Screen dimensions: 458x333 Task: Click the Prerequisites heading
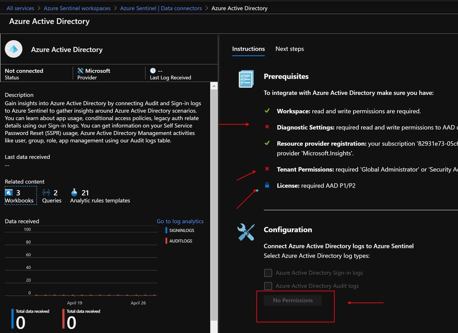pos(286,76)
